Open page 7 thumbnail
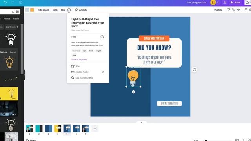The height and width of the screenshot is (141, 251). click(x=85, y=128)
